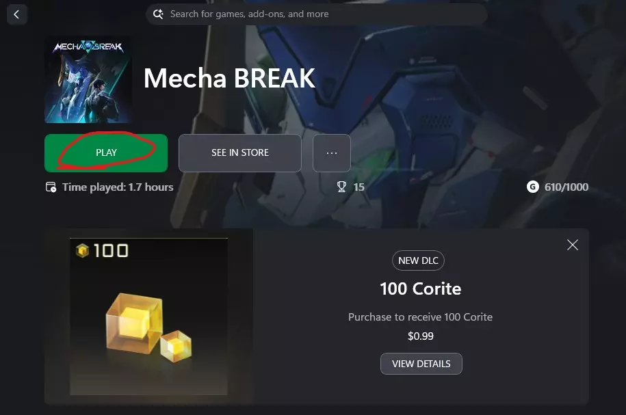Click the Corite coin icon beside 100

coord(82,251)
